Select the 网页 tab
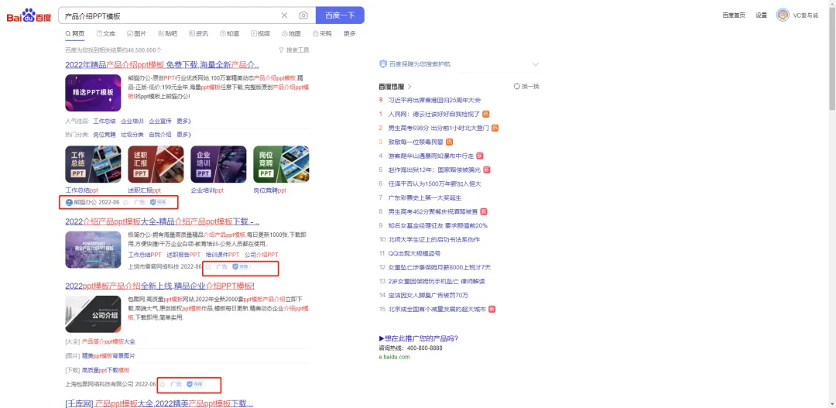Screen dimensions: 836x408 tap(74, 33)
